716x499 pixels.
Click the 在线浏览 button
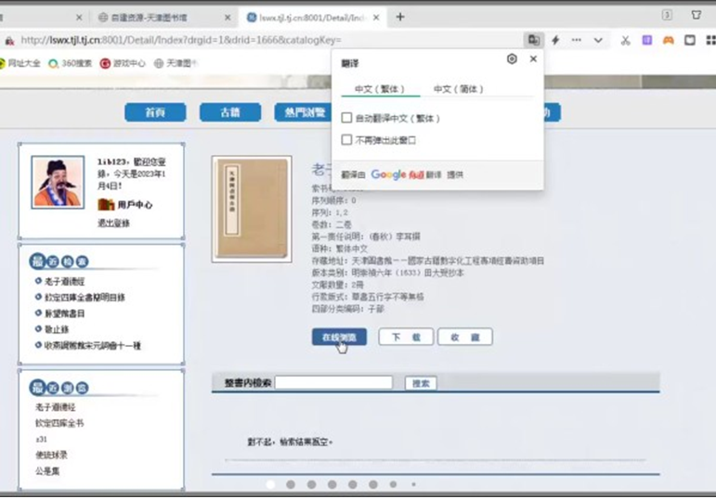coord(339,338)
